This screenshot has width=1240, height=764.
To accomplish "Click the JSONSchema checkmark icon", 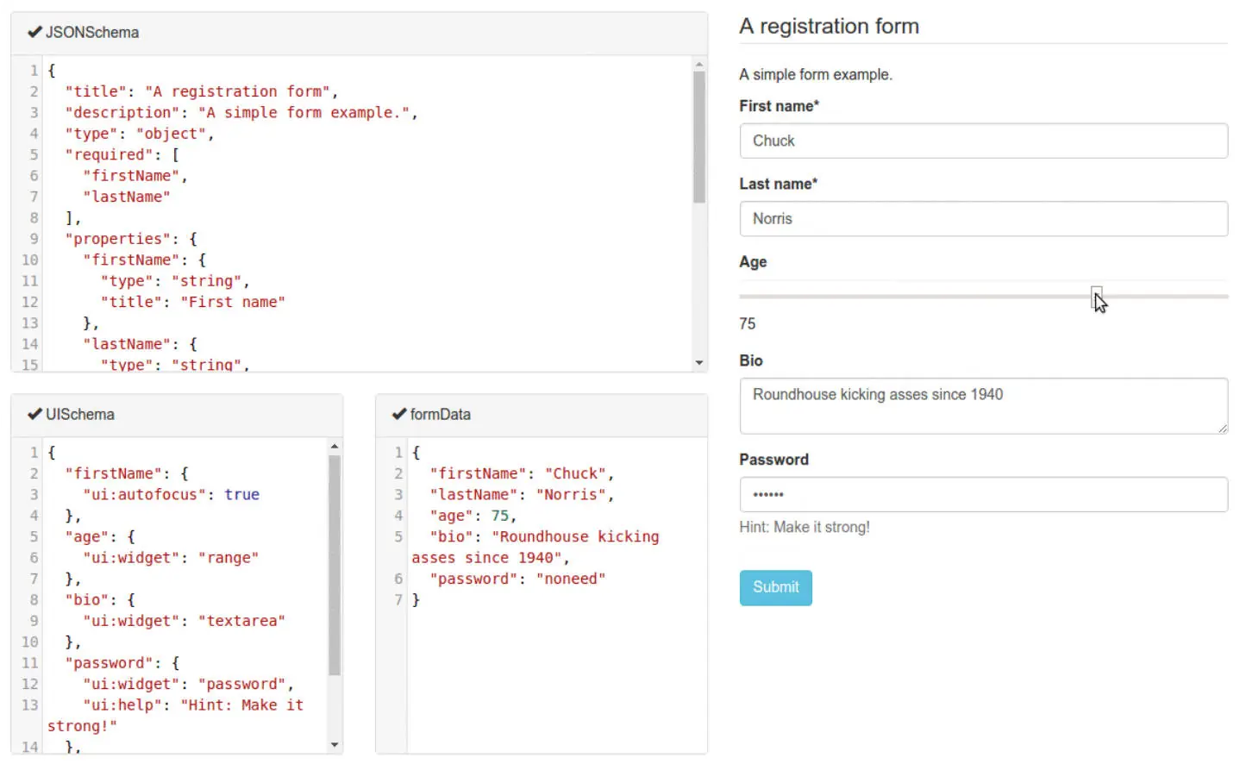I will (x=34, y=32).
